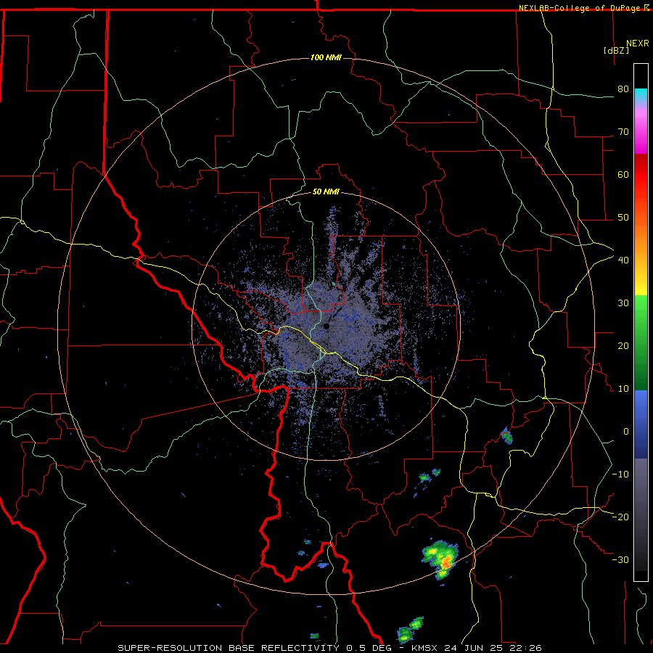Click the KMSX 24 JUN 25 22:26 timestamp
This screenshot has width=653, height=653.
477,648
